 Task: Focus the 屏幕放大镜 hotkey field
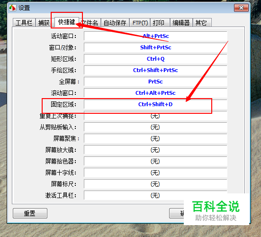pos(156,150)
